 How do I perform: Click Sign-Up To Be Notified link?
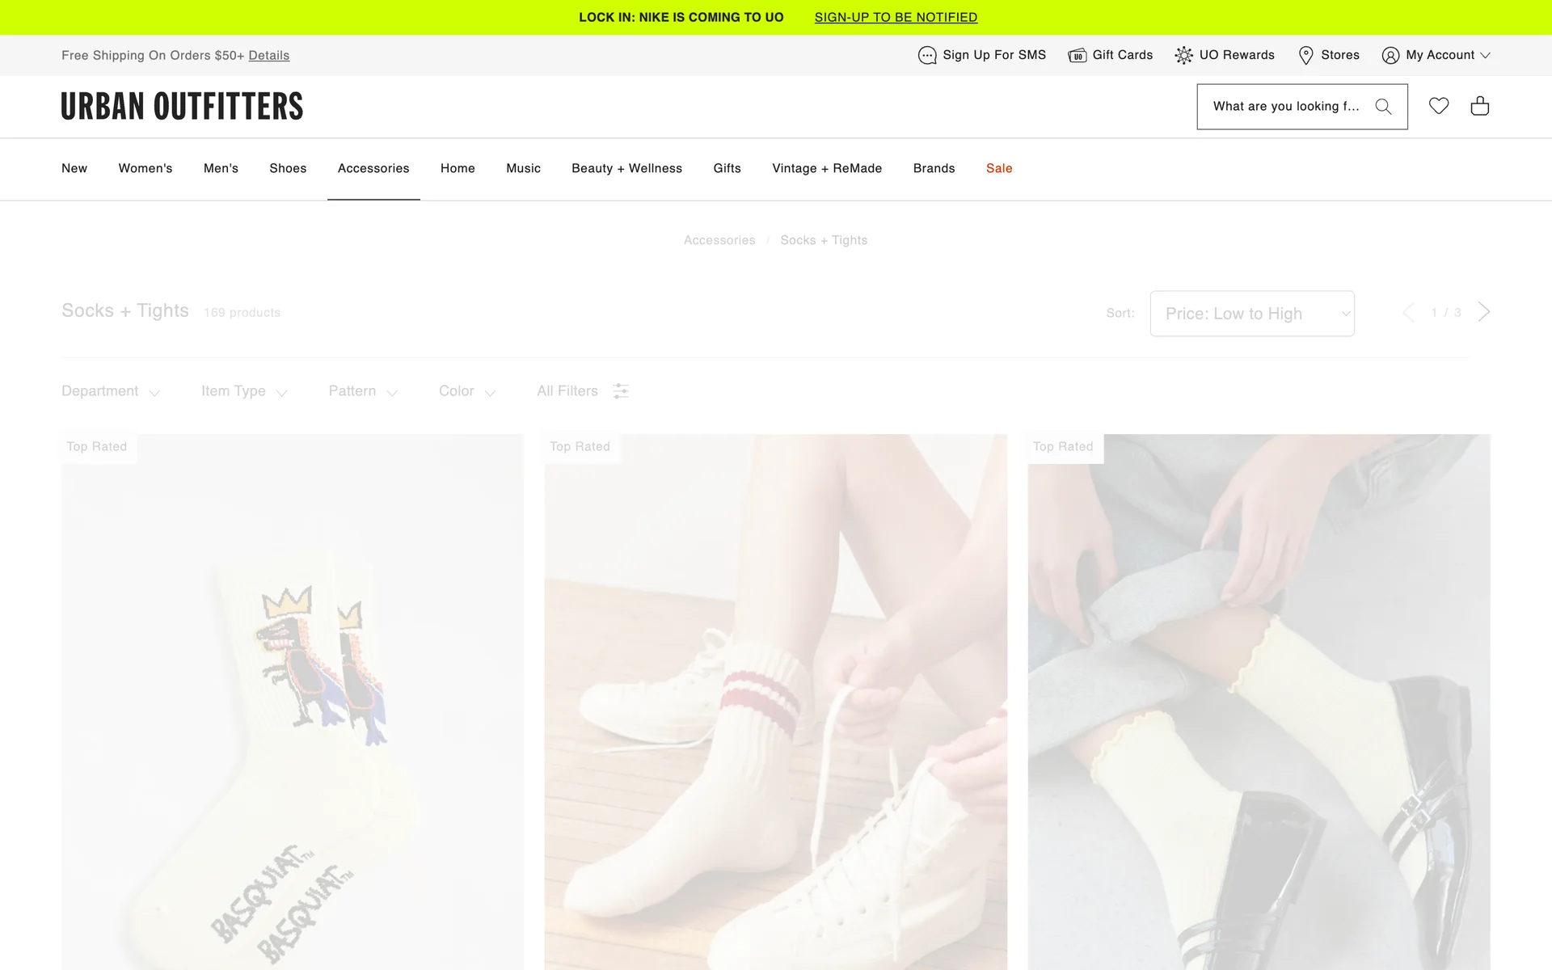896,17
